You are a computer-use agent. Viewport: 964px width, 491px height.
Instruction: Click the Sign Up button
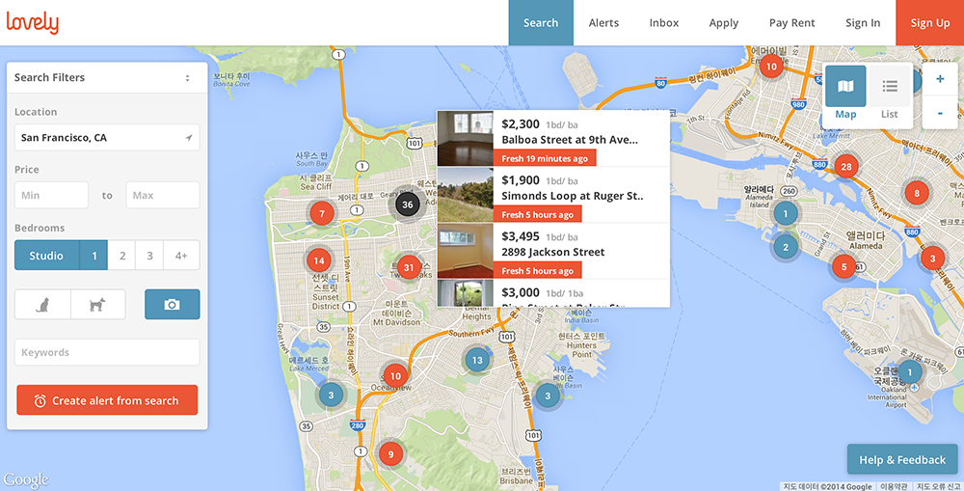(929, 23)
